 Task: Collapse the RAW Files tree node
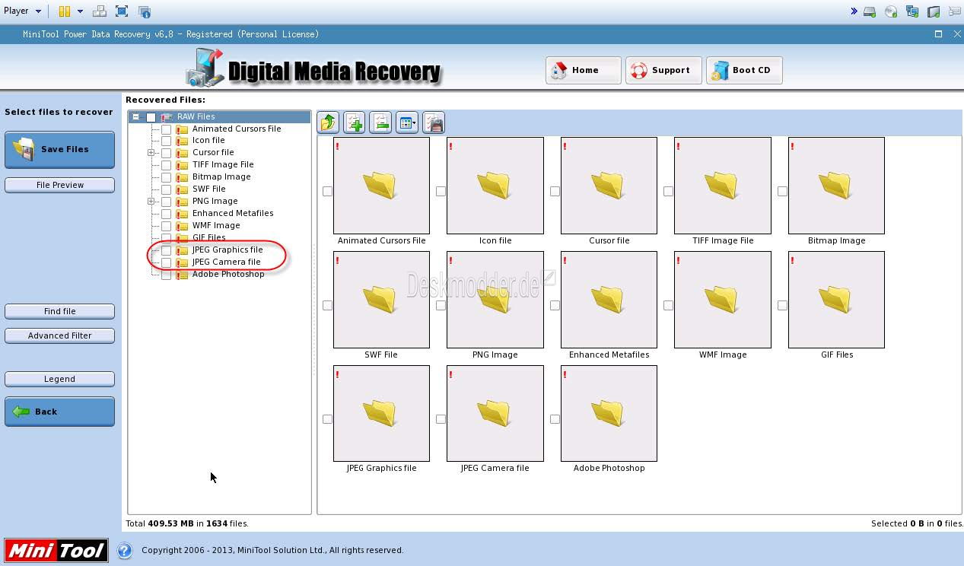click(135, 117)
